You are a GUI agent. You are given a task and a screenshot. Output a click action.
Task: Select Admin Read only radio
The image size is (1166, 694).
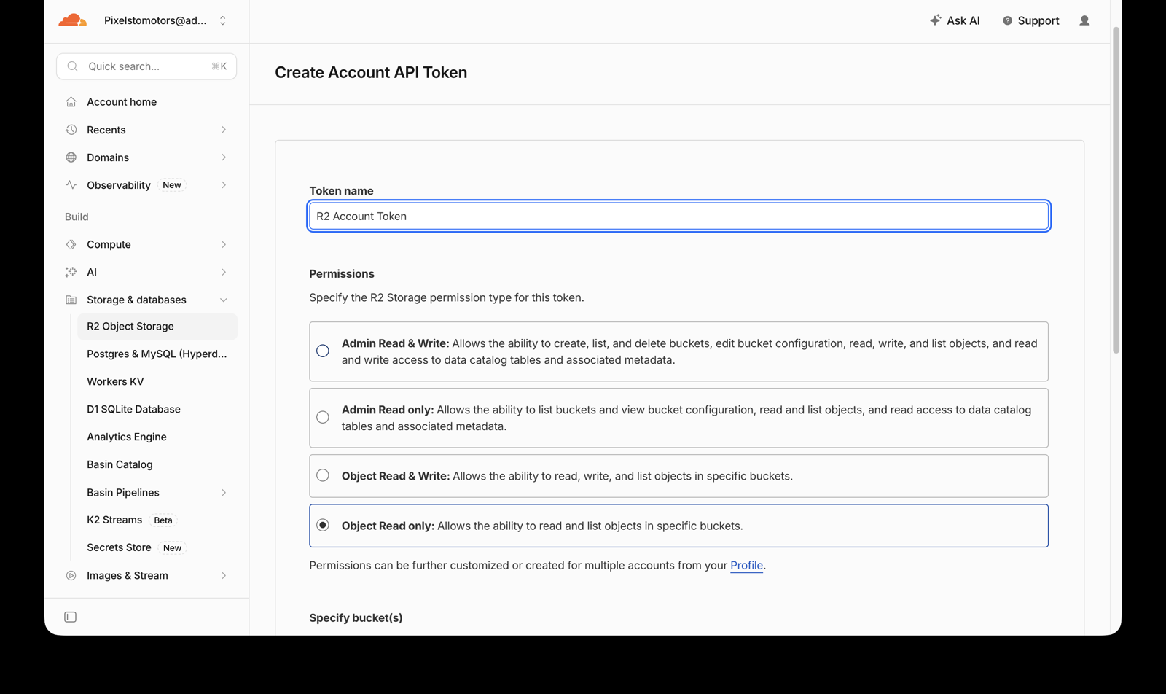(x=323, y=418)
